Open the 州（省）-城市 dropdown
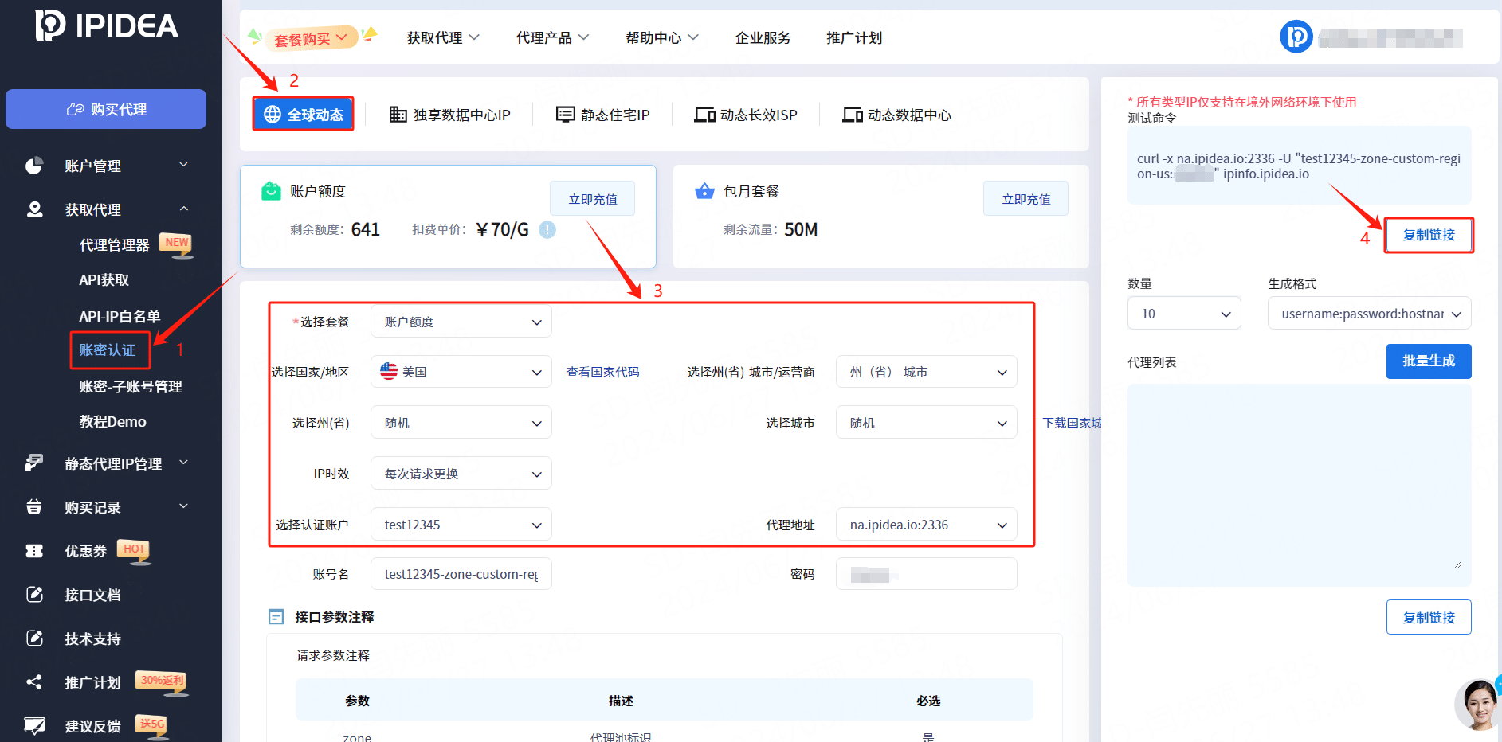The width and height of the screenshot is (1502, 742). coord(927,372)
